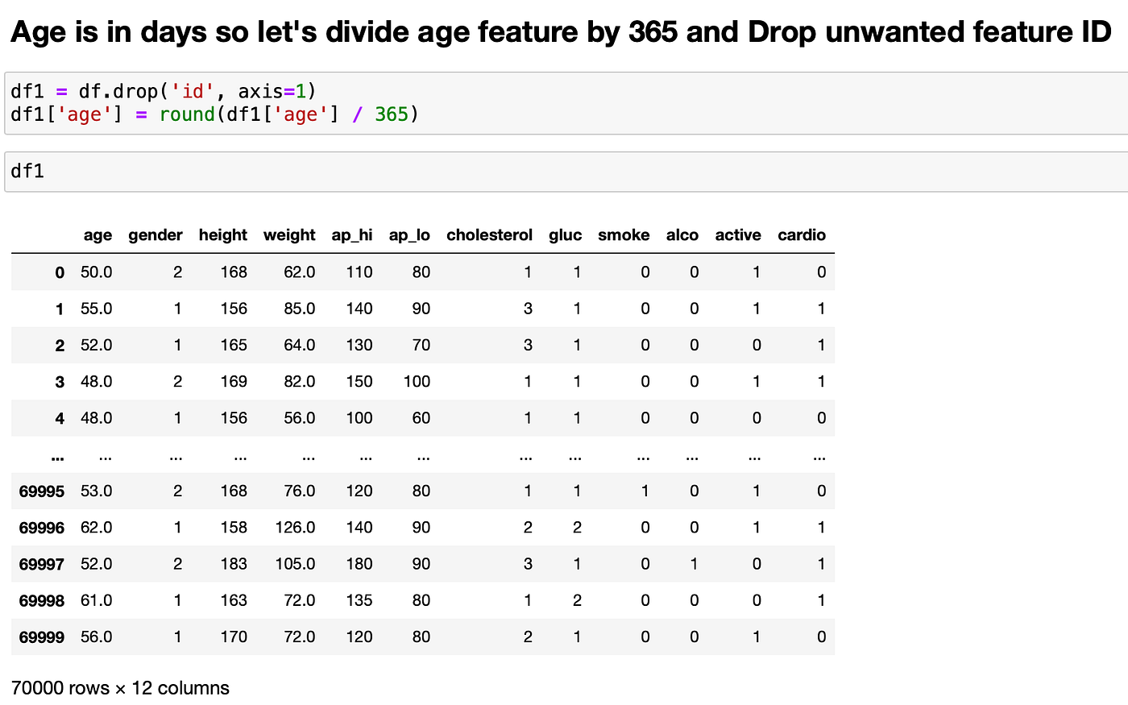Click the 'cardio' column header

pos(802,235)
